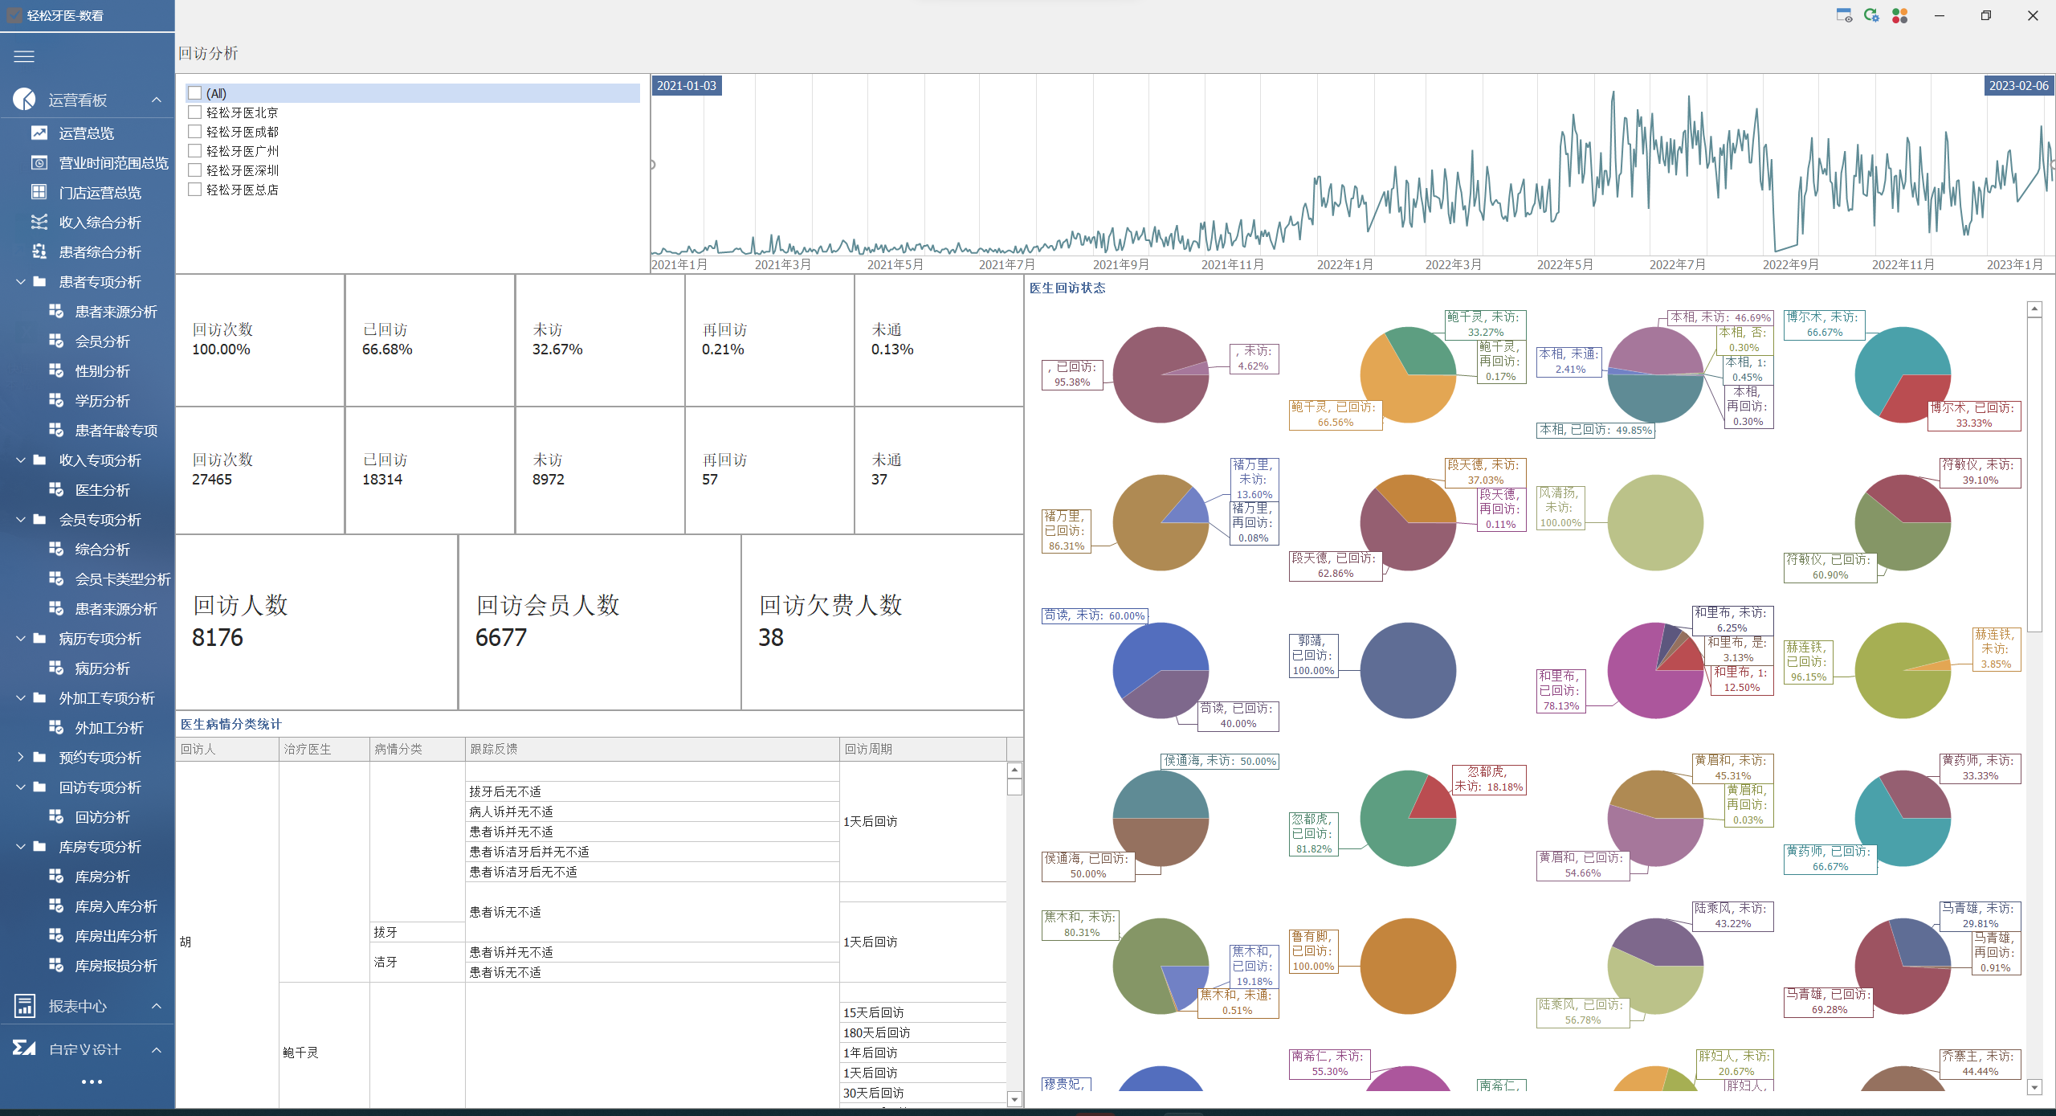Collapse the 运营看板 section chevron
Screen dimensions: 2056x1116
point(157,100)
